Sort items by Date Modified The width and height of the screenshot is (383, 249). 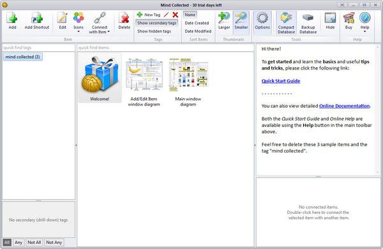coord(198,31)
